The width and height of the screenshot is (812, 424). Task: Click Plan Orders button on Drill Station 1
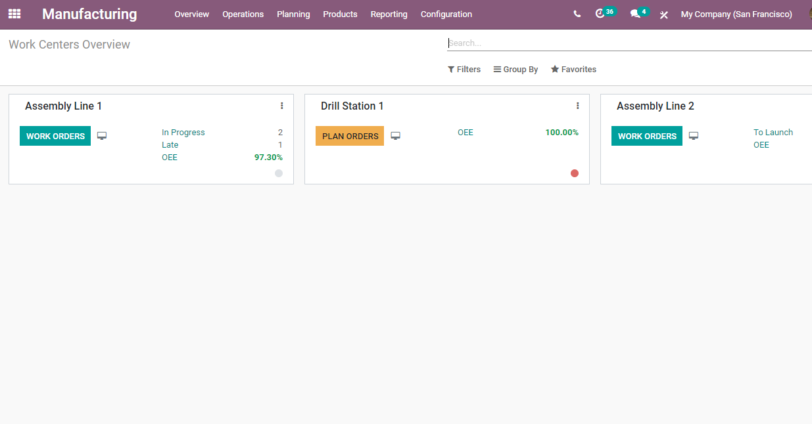(350, 136)
